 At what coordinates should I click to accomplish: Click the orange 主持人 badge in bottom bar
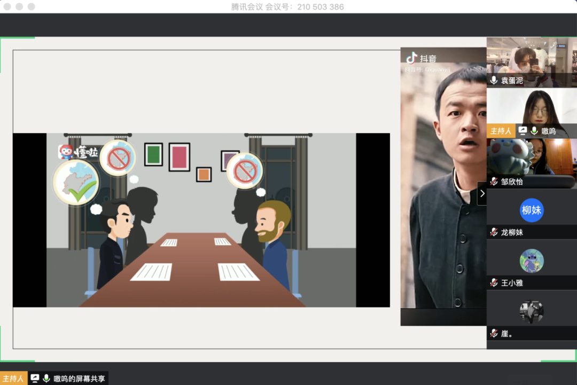point(13,379)
